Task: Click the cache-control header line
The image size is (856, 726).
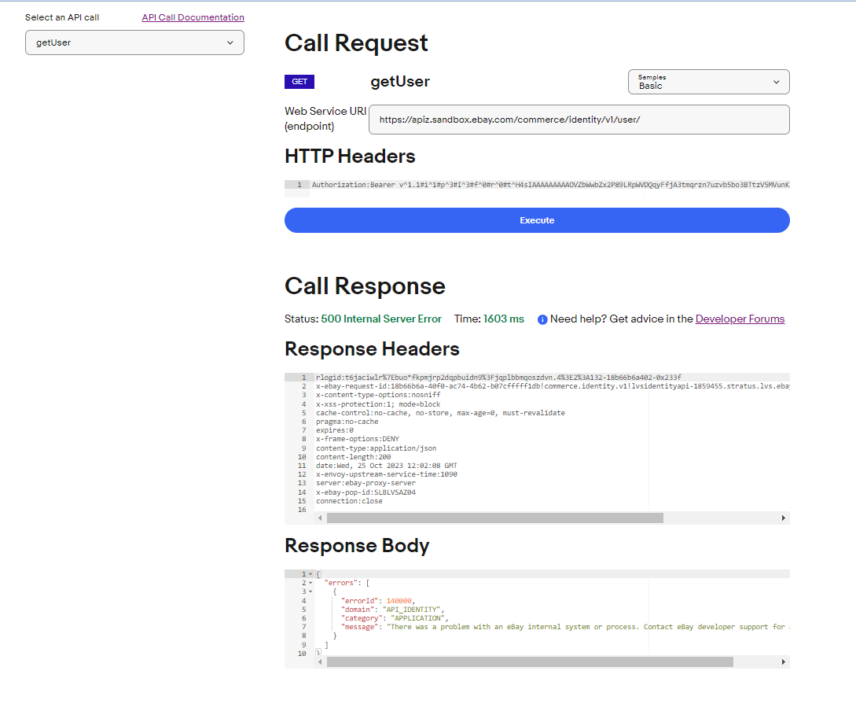Action: [x=440, y=413]
